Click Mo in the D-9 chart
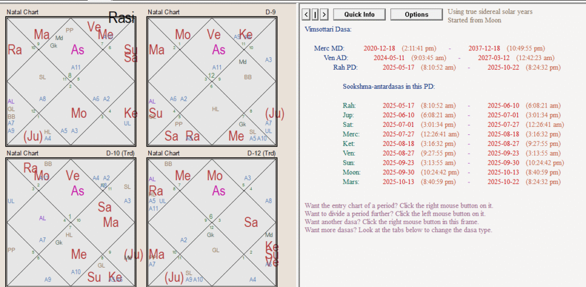This screenshot has height=287, width=586. (x=183, y=35)
